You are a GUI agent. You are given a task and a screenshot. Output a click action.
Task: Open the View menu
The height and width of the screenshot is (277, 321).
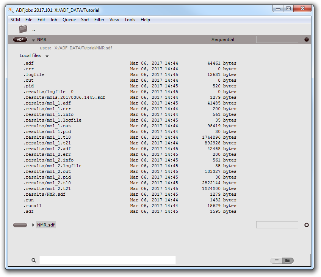(114, 20)
